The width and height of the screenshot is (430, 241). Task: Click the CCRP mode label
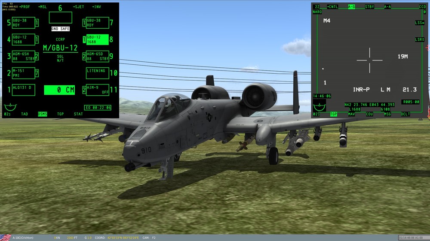click(x=60, y=39)
